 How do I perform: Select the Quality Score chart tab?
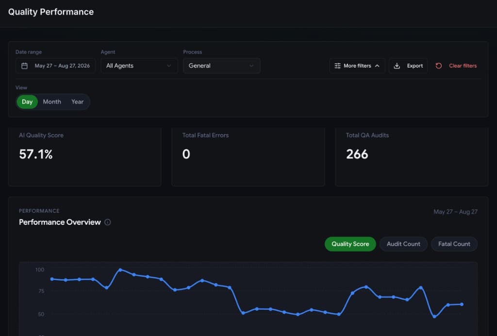[350, 244]
